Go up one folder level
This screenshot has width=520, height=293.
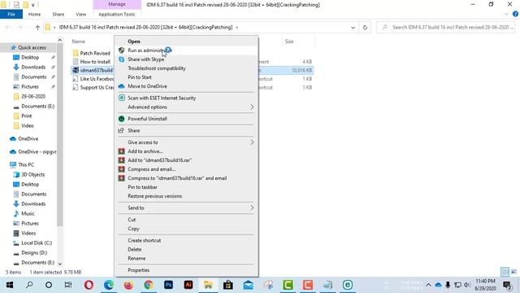(x=37, y=28)
